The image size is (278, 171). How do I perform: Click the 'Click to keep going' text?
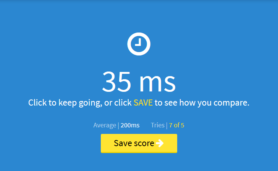(x=65, y=103)
